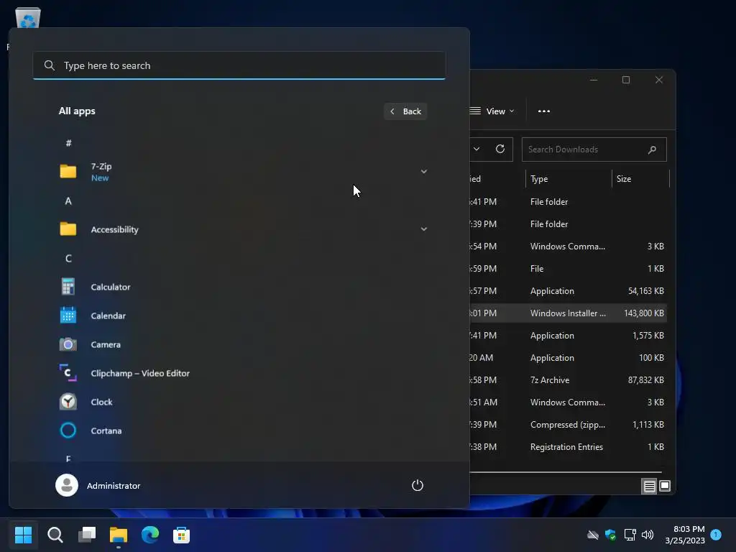Open the Administrator account menu
Viewport: 736px width, 552px height.
[x=98, y=485]
